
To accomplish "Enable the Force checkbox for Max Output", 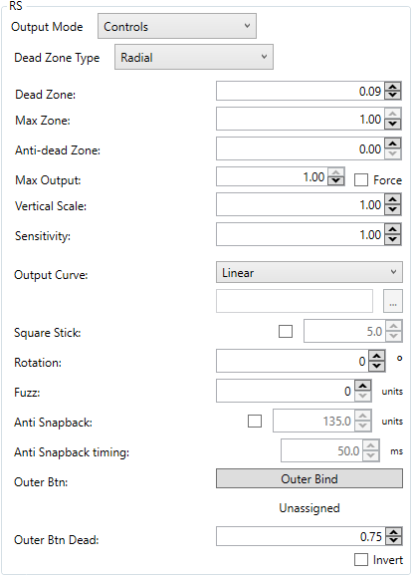I will tap(361, 180).
